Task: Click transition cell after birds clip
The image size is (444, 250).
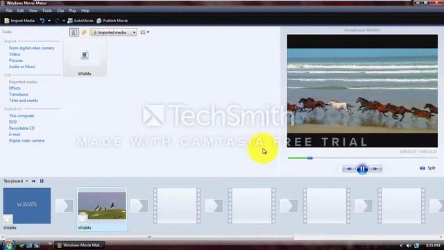Action: (x=139, y=206)
